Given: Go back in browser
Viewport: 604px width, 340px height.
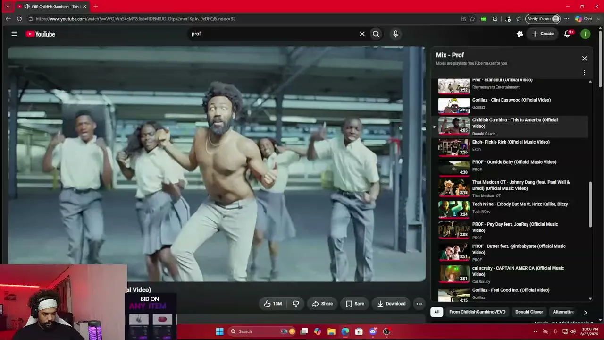Looking at the screenshot, I should pyautogui.click(x=8, y=19).
